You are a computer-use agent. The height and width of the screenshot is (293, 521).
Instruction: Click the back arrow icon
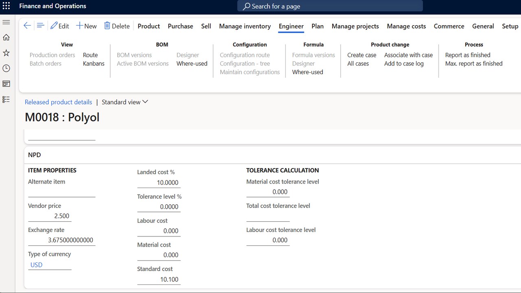pos(27,26)
